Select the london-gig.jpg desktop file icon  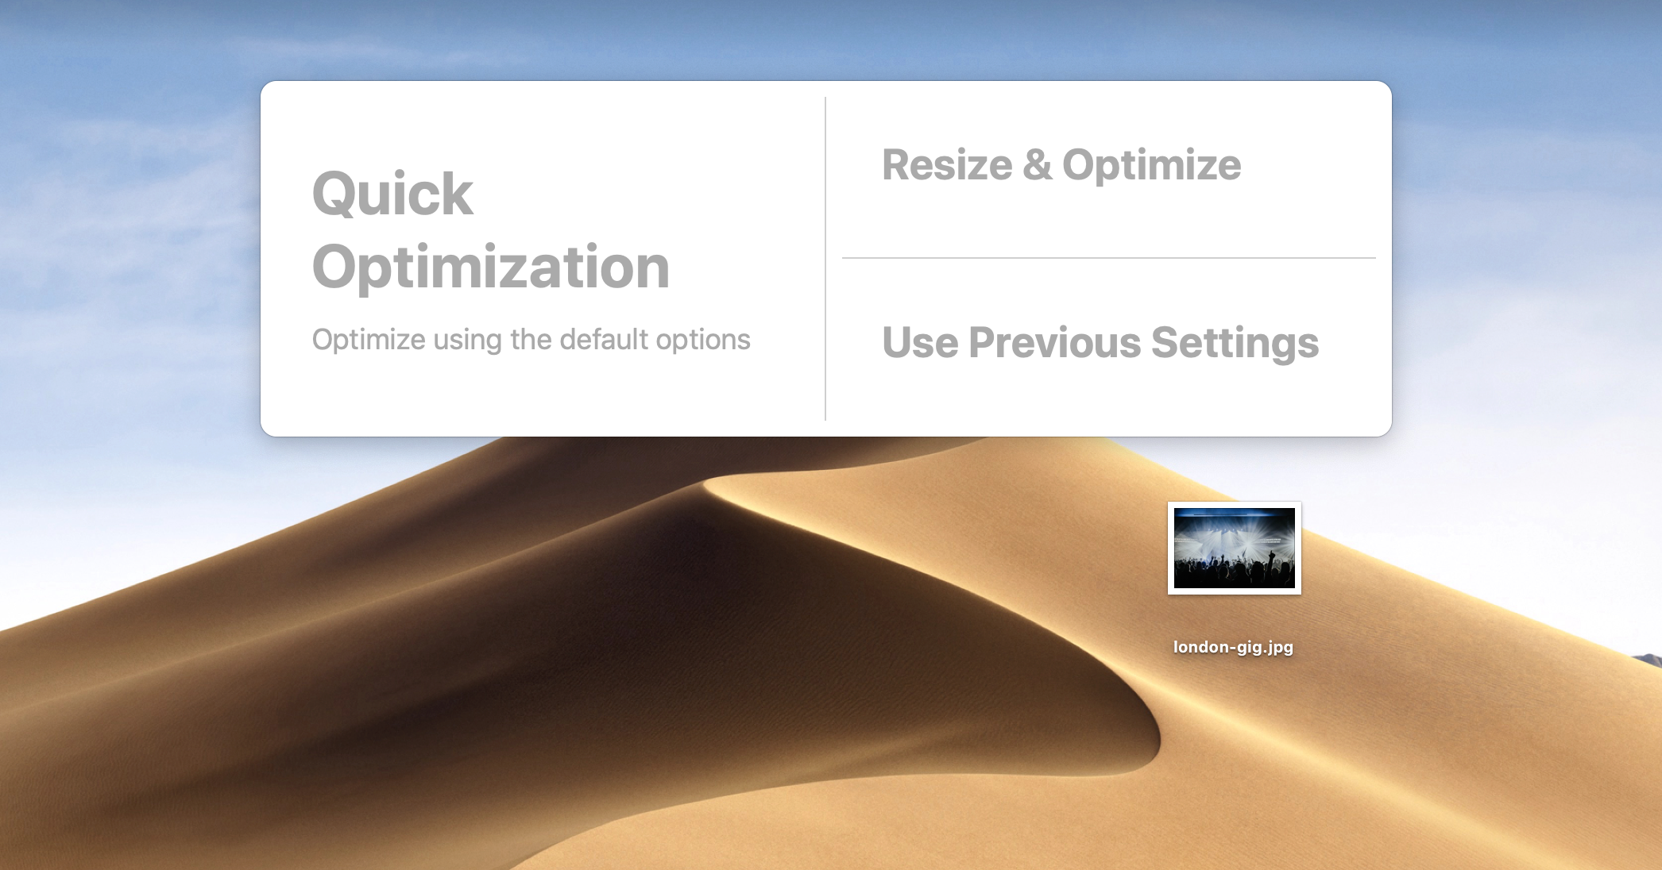coord(1234,548)
